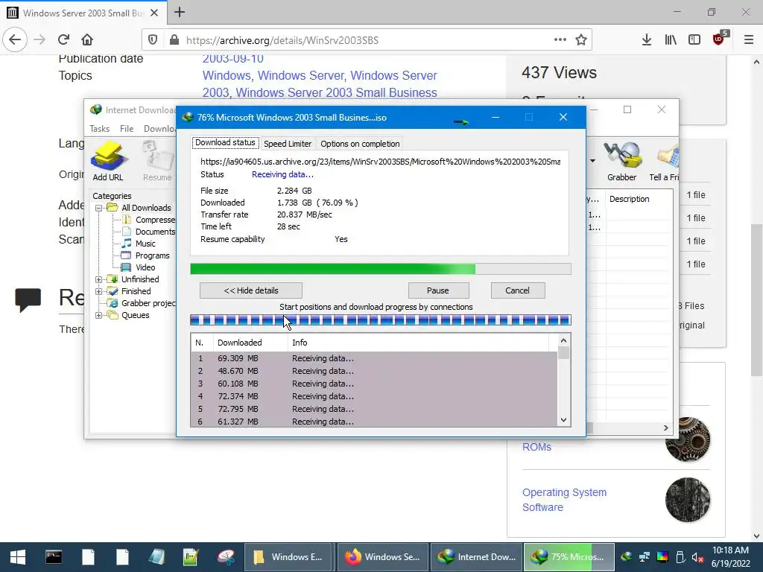Select the Grabber projects tree item
763x572 pixels.
point(148,303)
